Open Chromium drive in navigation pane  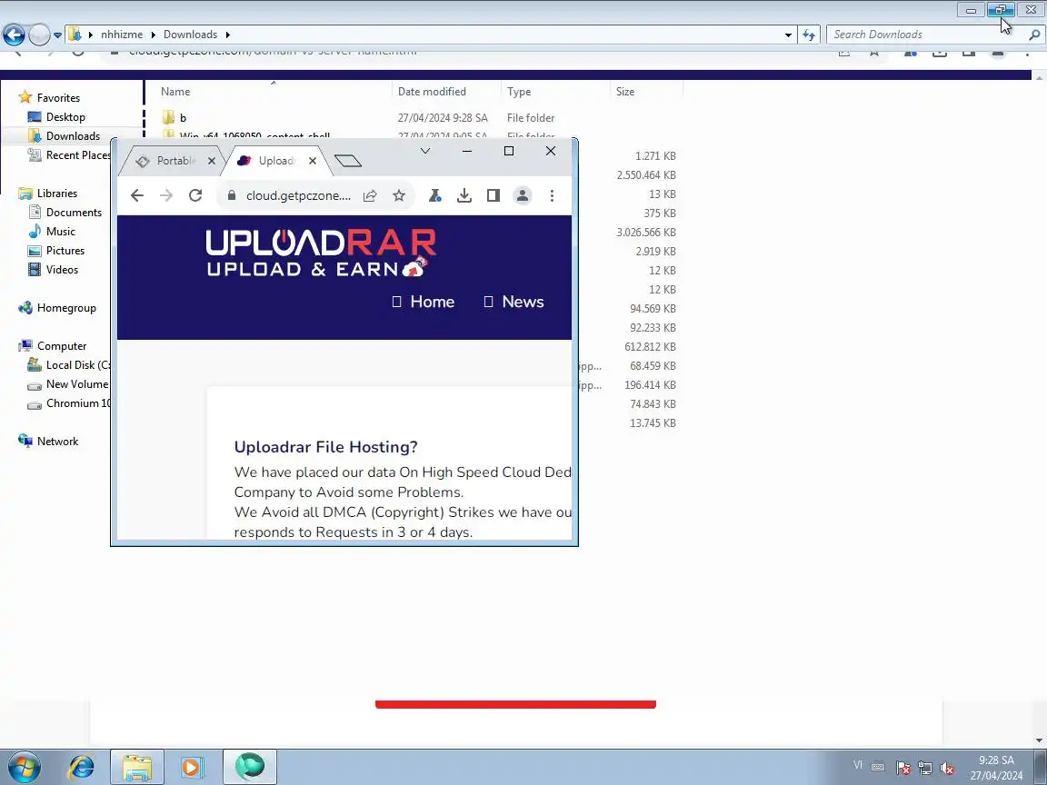[77, 403]
